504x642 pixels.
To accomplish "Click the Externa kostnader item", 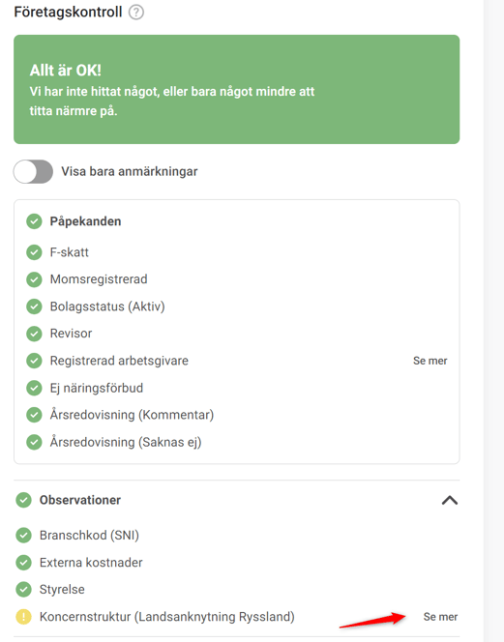I will coord(91,562).
